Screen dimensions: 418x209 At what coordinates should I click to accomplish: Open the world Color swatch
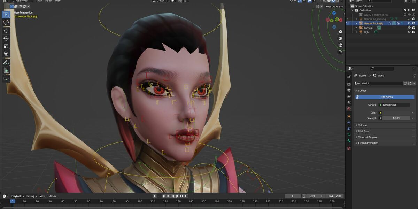click(x=396, y=113)
